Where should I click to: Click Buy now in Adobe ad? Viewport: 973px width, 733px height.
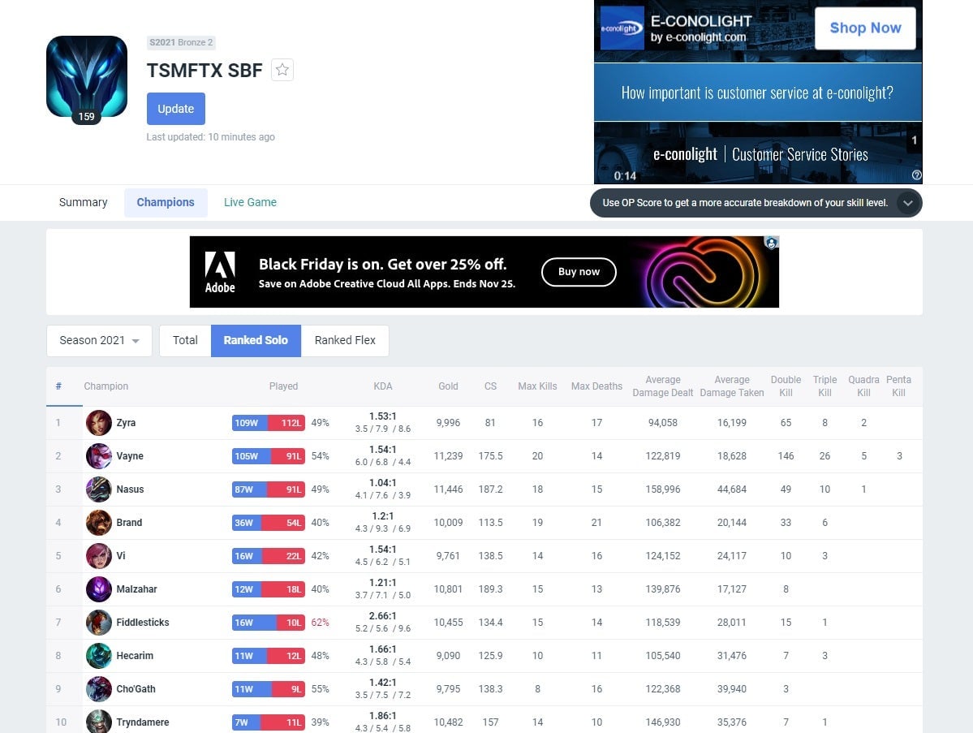[x=579, y=272]
